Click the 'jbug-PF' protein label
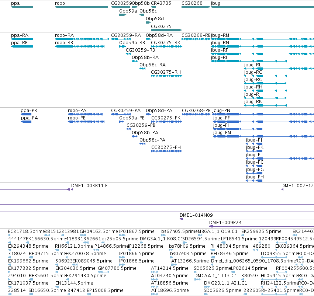The height and width of the screenshot is (296, 314). 221,118
